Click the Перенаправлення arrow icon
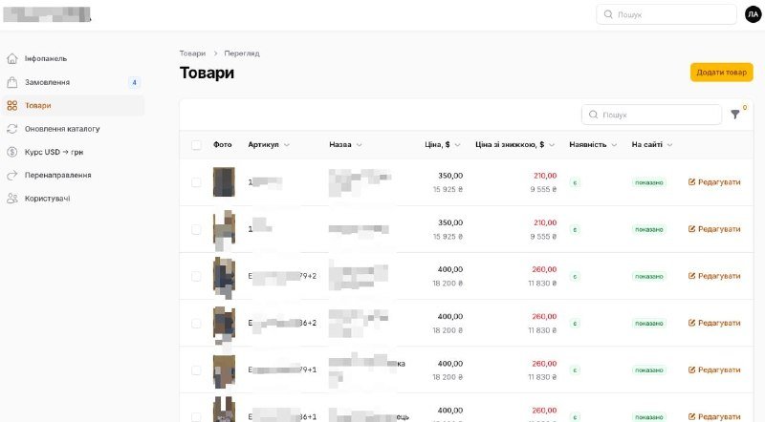This screenshot has height=422, width=765. 12,175
